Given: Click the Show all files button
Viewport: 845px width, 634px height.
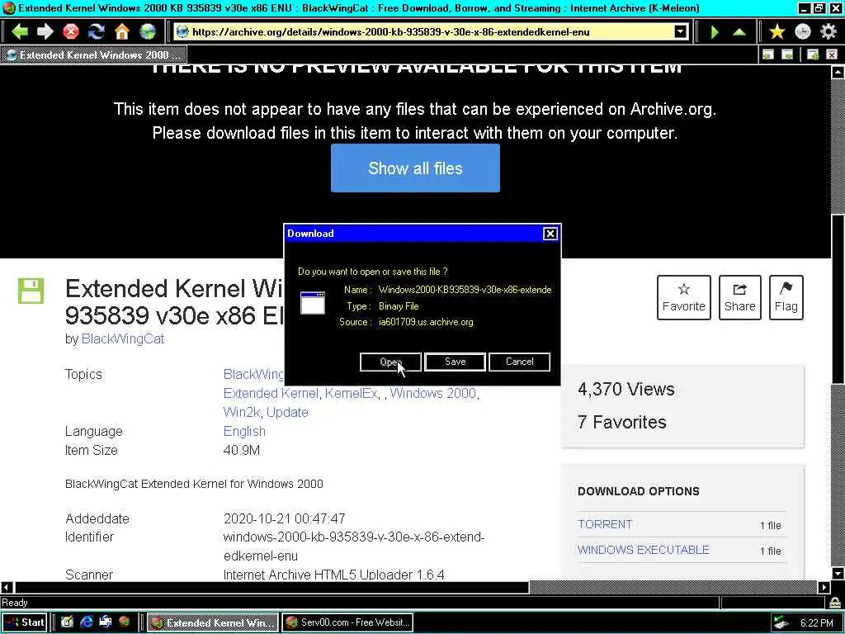Looking at the screenshot, I should 416,168.
